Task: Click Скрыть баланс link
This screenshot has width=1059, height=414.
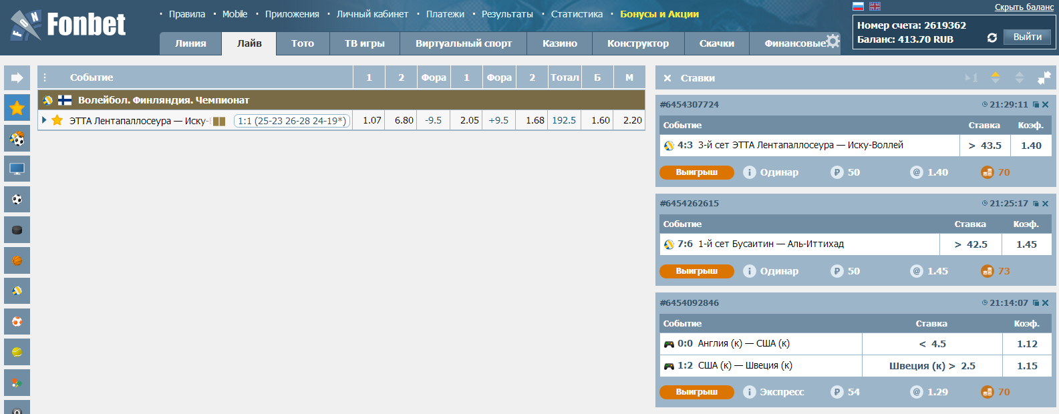Action: click(x=1024, y=7)
